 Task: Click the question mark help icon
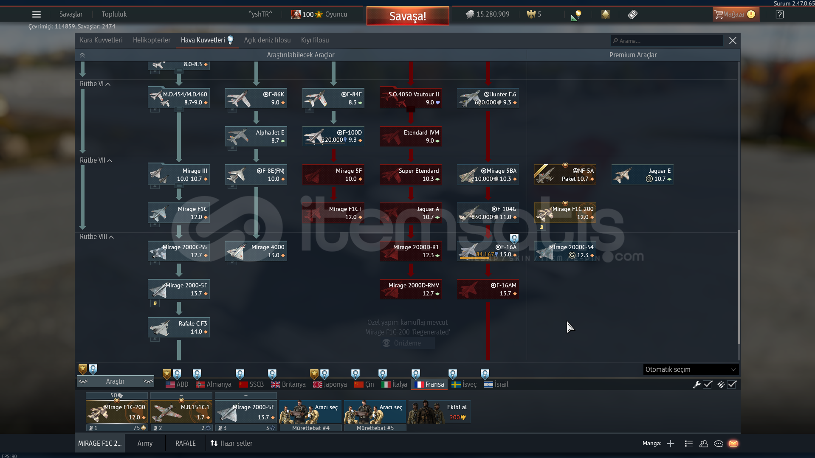tap(779, 14)
